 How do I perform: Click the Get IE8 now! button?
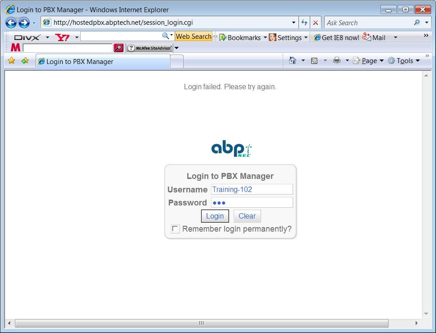tap(336, 37)
